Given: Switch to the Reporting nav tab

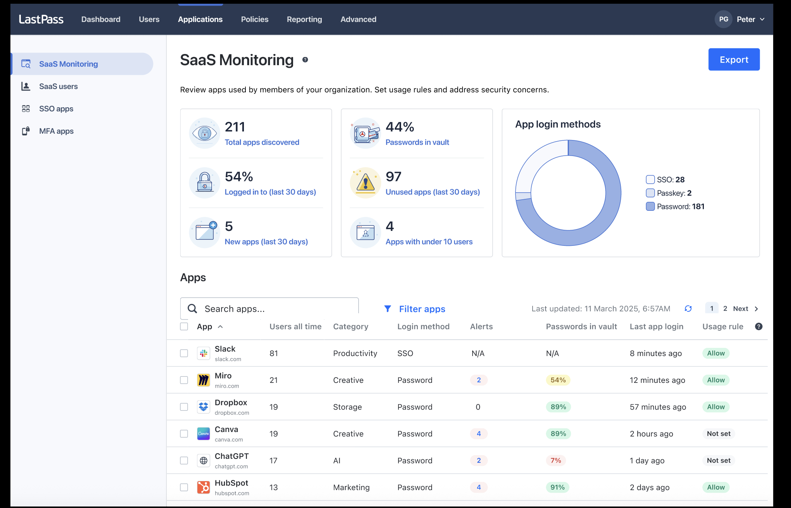Looking at the screenshot, I should (304, 19).
